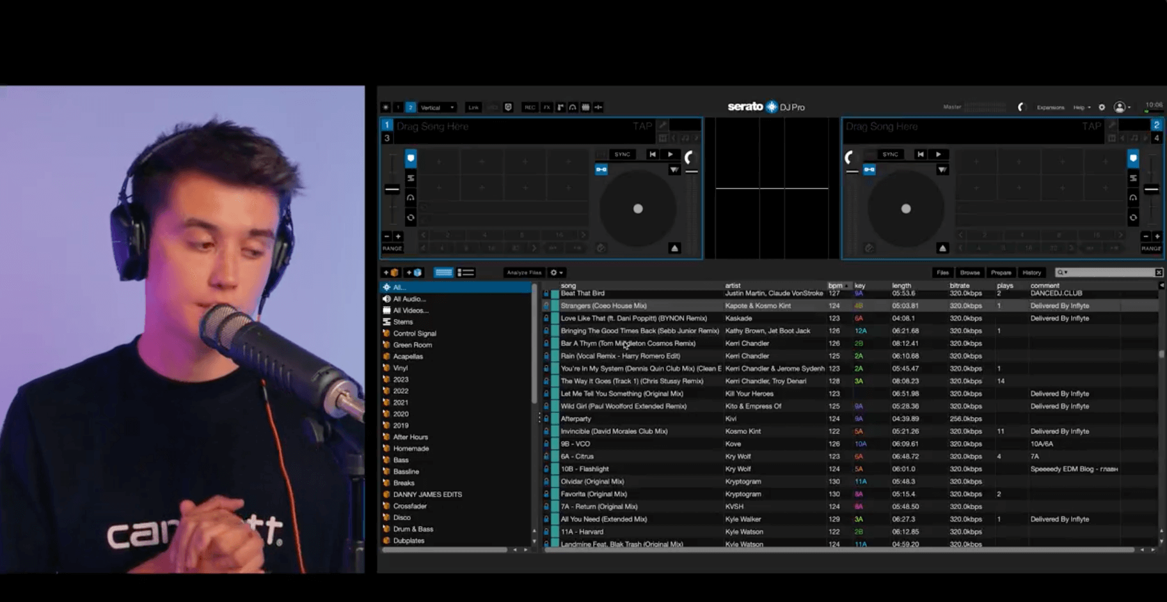Open deck 1 slip mode dropdown arrow
Viewport: 1167px width, 602px height.
tap(674, 169)
